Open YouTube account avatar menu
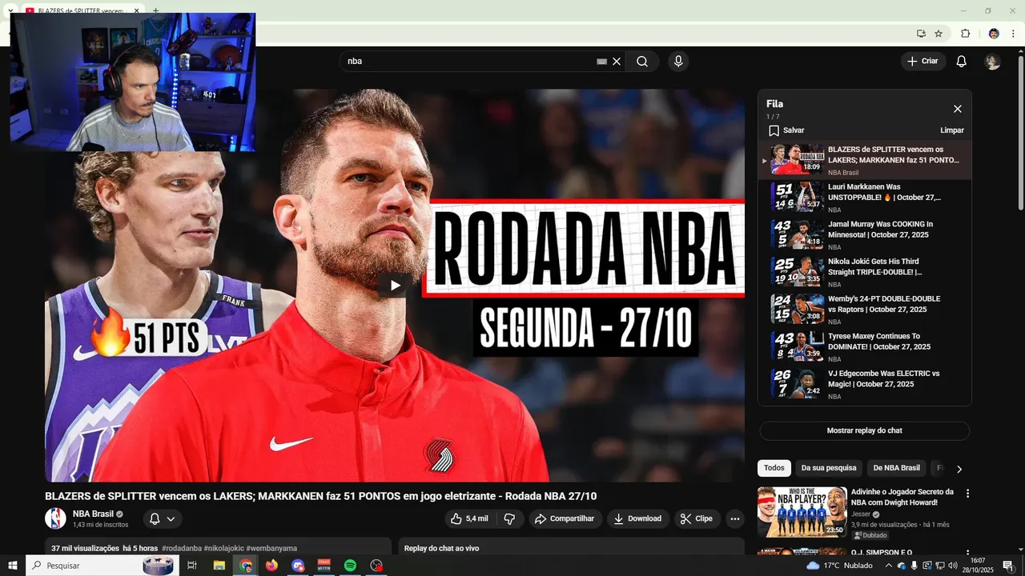Viewport: 1025px width, 576px height. (993, 62)
